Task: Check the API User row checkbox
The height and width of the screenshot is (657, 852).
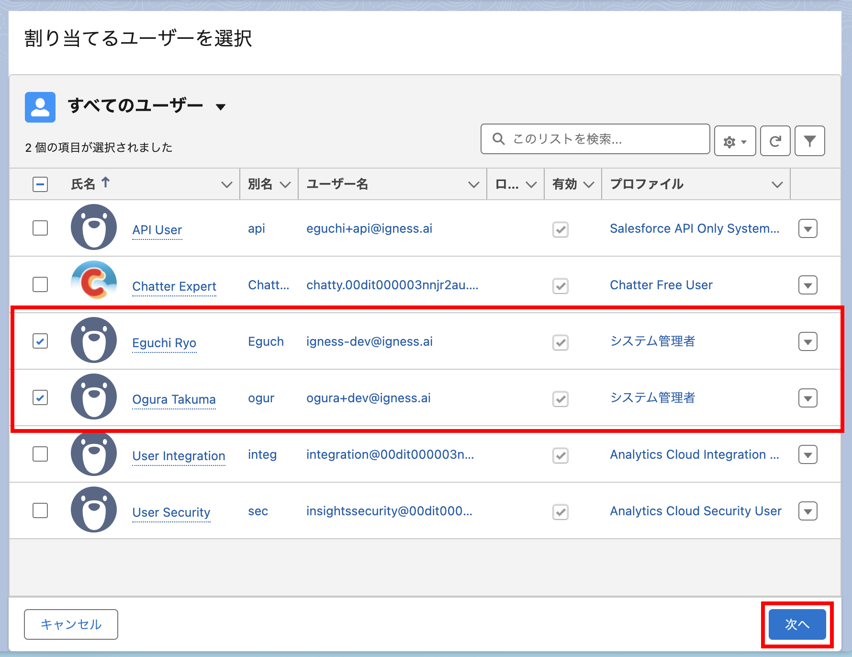Action: (x=40, y=228)
